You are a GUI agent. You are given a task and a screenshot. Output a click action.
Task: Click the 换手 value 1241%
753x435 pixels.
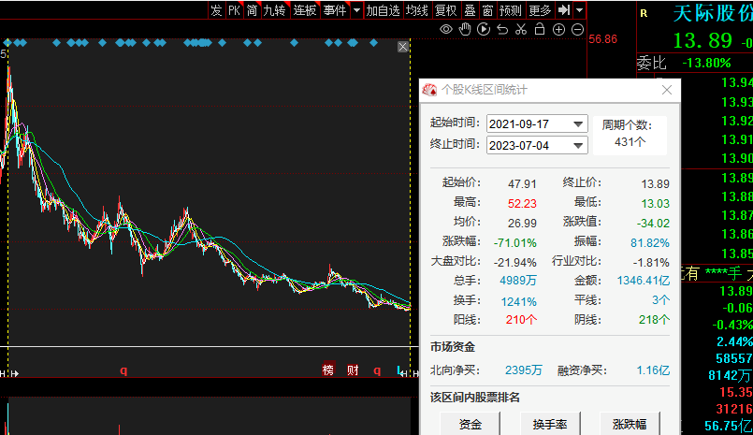pos(518,302)
